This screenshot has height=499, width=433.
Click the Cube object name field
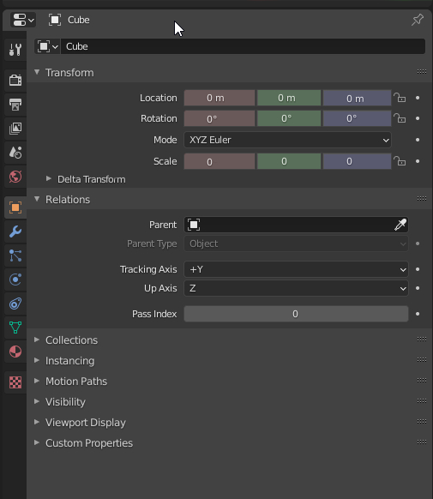[x=243, y=46]
